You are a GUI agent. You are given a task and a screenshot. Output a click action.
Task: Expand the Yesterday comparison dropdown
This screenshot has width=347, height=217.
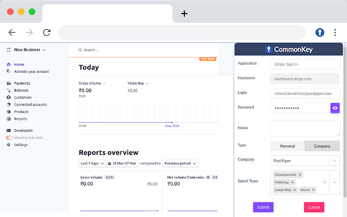click(137, 83)
